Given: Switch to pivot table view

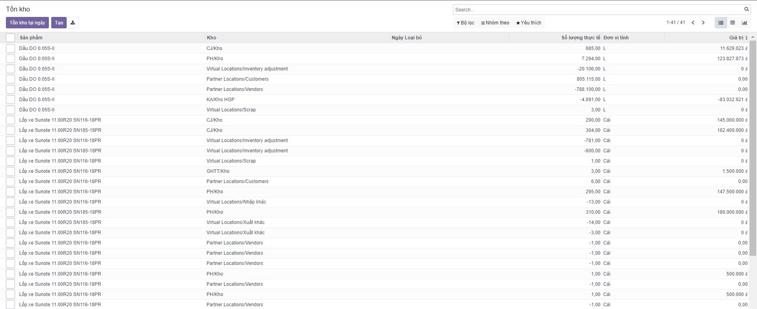Looking at the screenshot, I should [x=733, y=23].
